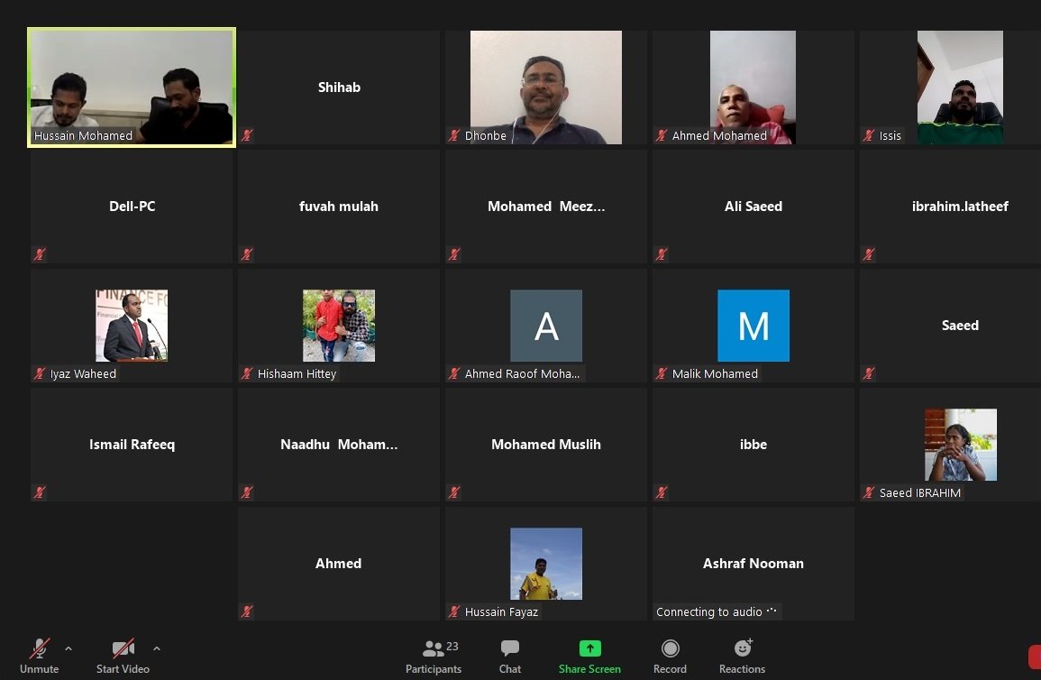1041x680 pixels.
Task: Click the Hussain Fayaz name label
Action: pos(502,611)
